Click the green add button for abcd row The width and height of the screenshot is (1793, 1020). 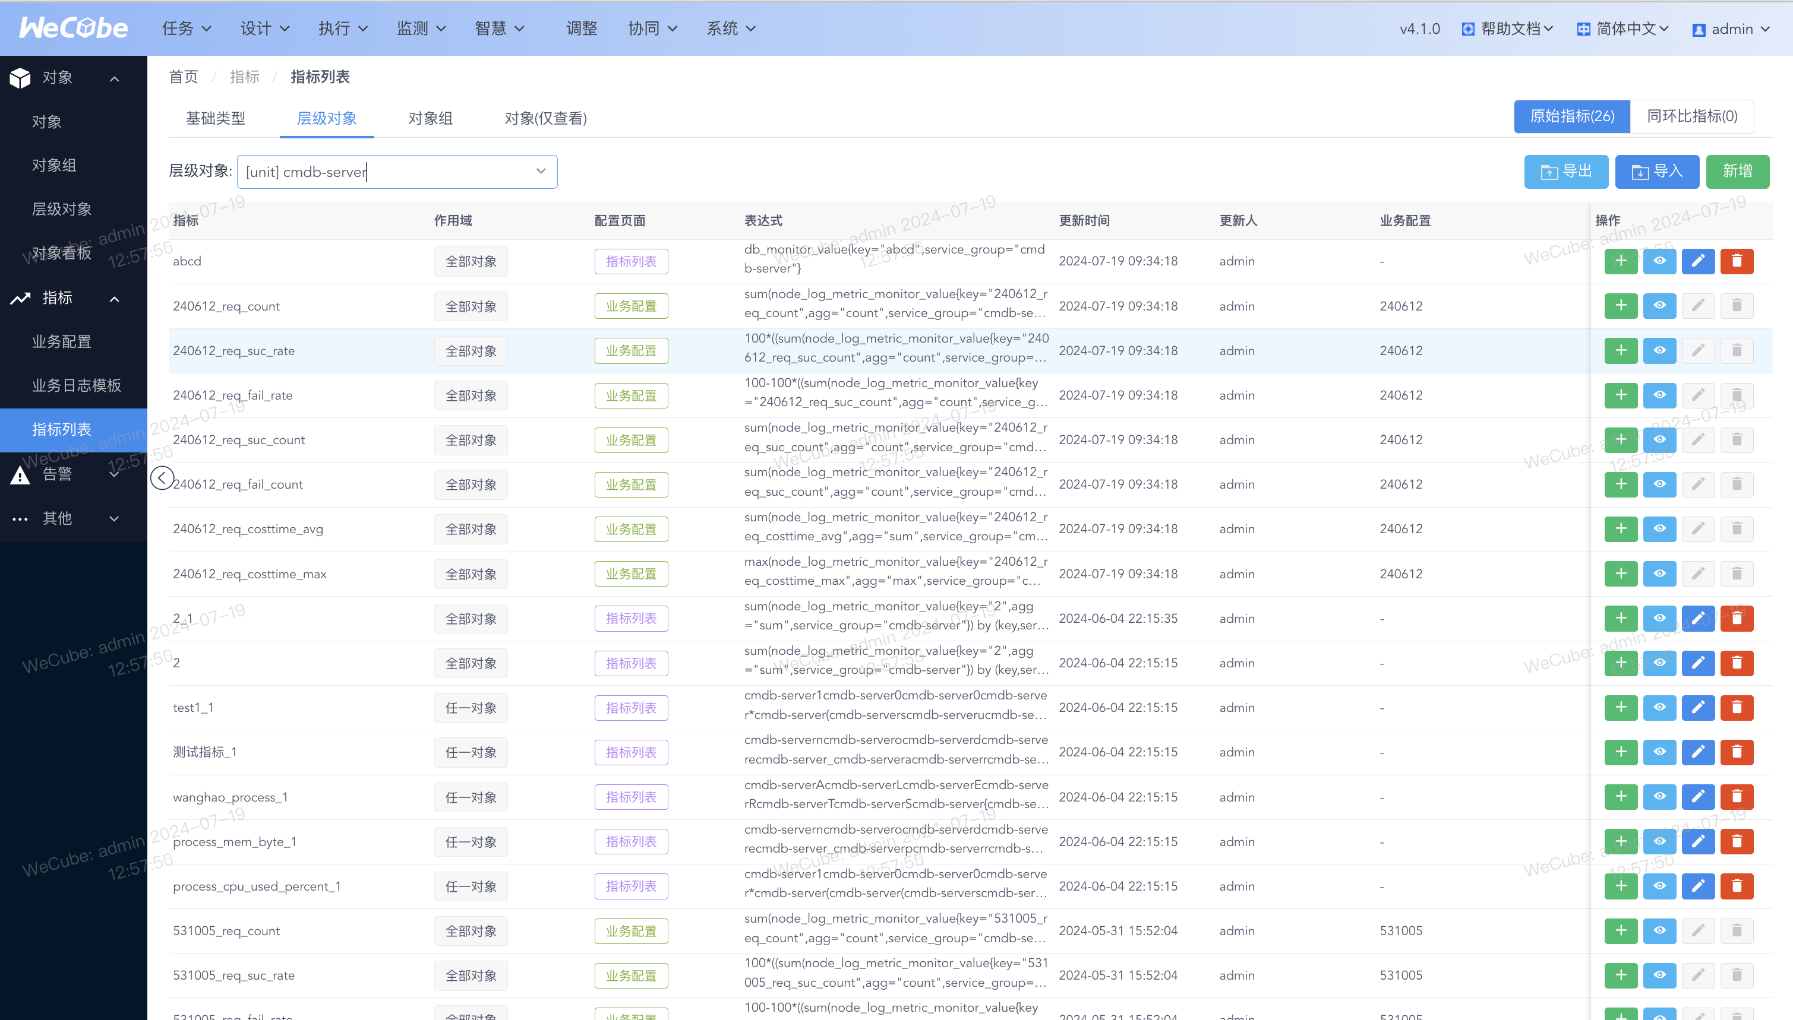coord(1621,261)
